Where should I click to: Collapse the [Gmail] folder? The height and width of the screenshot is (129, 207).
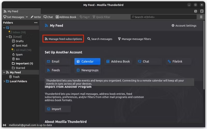coord(7,37)
